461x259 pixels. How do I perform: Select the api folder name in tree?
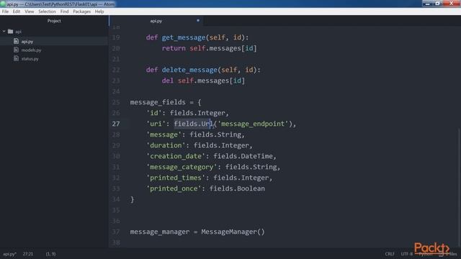(x=18, y=32)
